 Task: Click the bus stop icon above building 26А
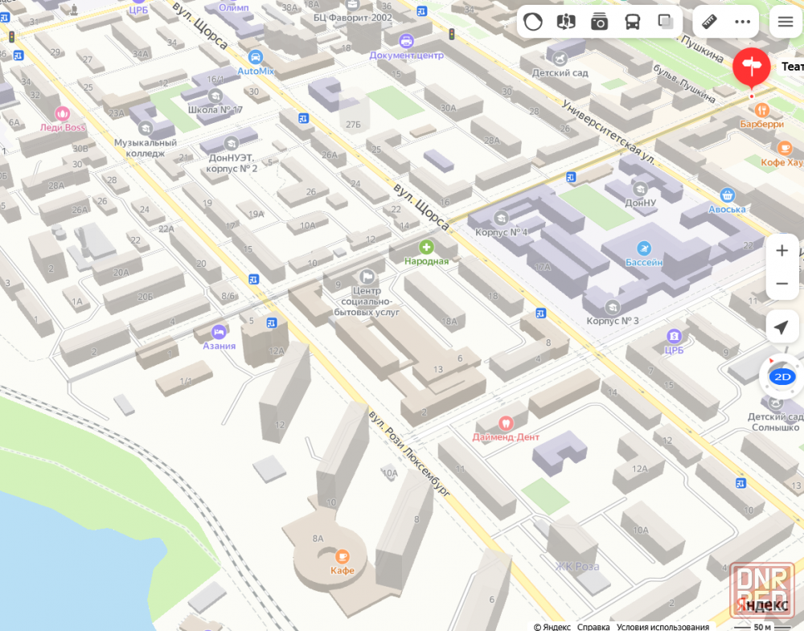point(303,119)
